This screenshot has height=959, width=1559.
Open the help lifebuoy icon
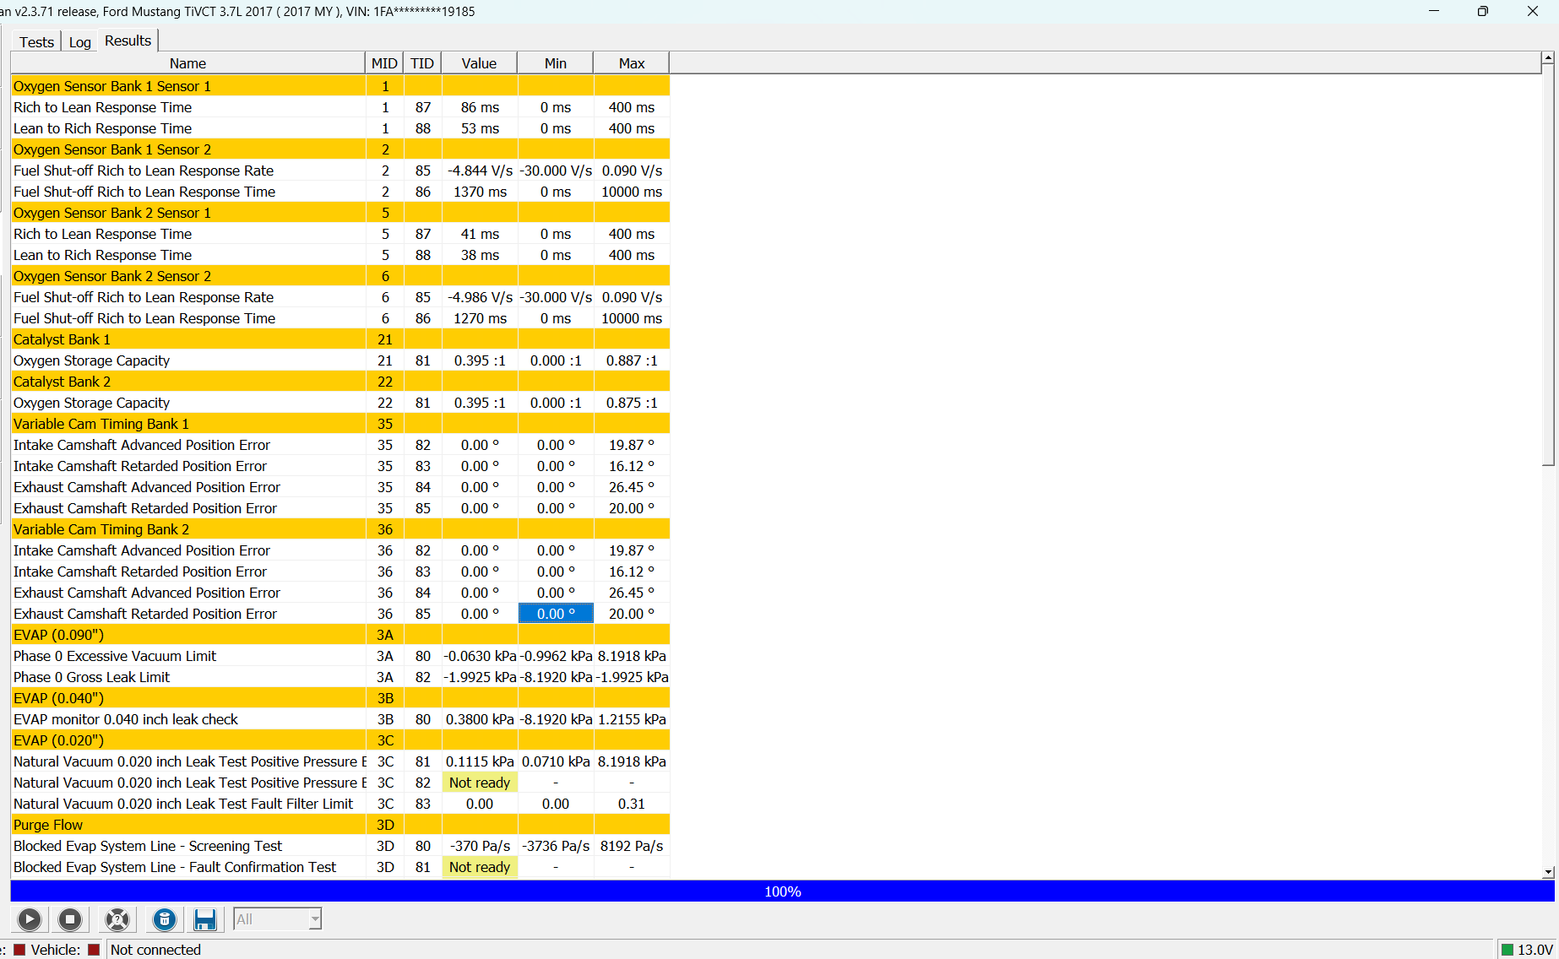[x=117, y=919]
